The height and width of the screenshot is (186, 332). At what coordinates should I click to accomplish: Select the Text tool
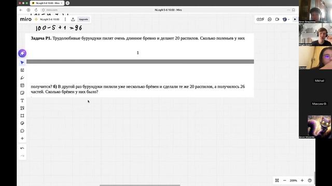pos(22,101)
